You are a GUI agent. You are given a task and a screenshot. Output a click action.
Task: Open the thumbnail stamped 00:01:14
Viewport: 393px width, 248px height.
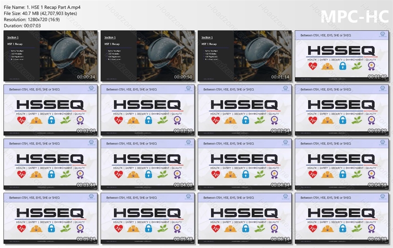click(x=244, y=56)
